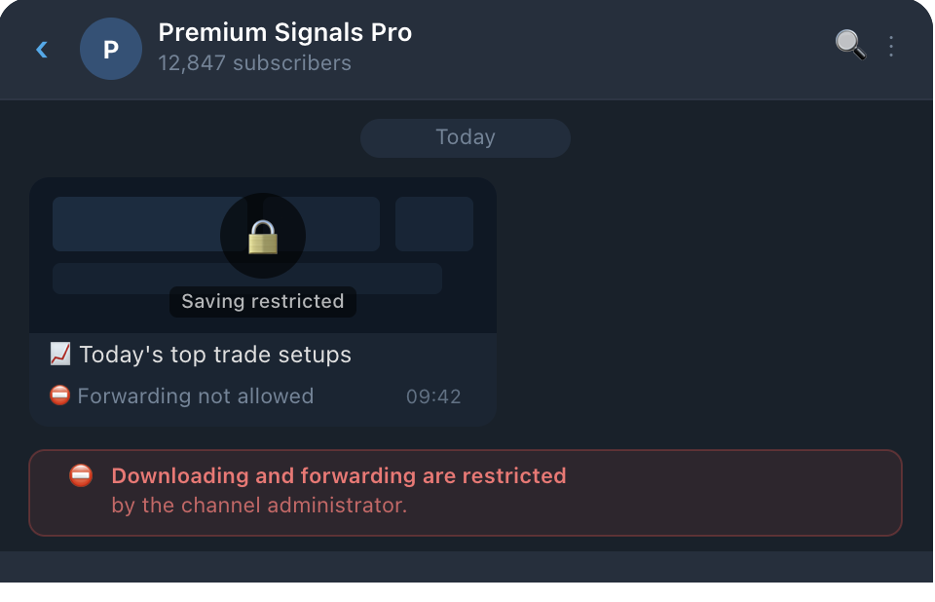Click the 12,847 subscribers count

(x=254, y=63)
